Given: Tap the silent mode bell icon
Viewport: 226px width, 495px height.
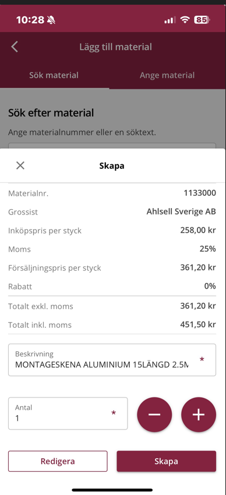Looking at the screenshot, I should pyautogui.click(x=51, y=20).
